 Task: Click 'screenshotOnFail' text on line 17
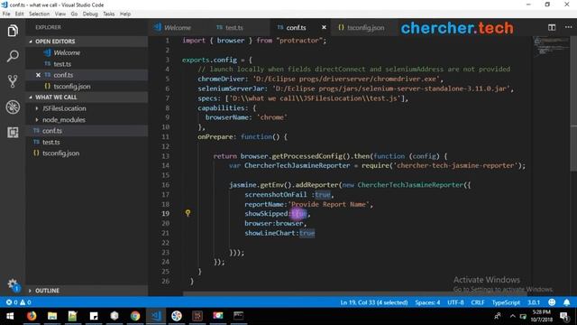coord(276,195)
